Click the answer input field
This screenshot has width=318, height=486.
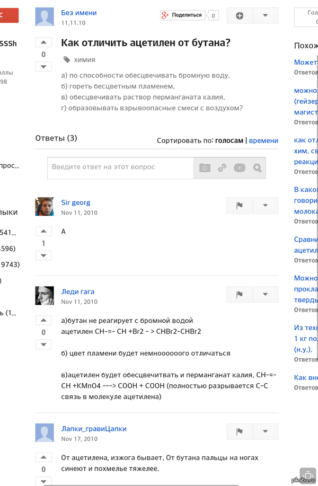120,167
